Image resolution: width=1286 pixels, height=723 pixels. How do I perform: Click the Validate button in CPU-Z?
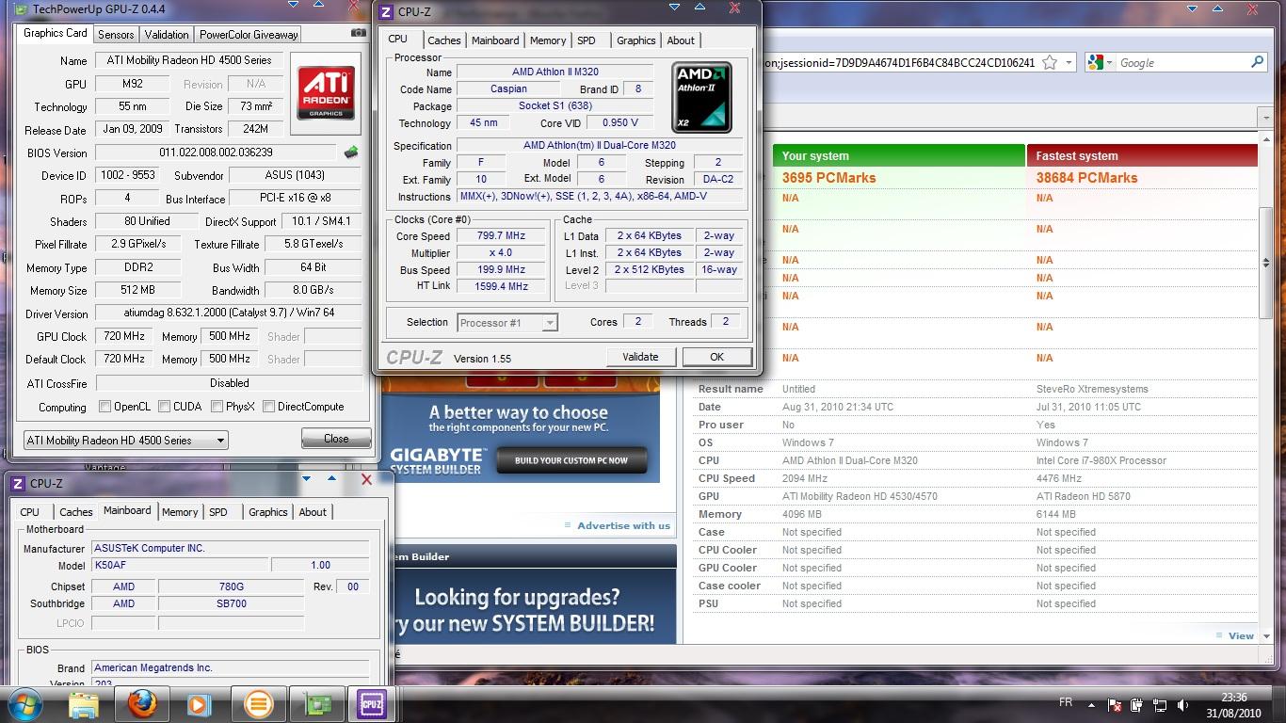click(640, 357)
